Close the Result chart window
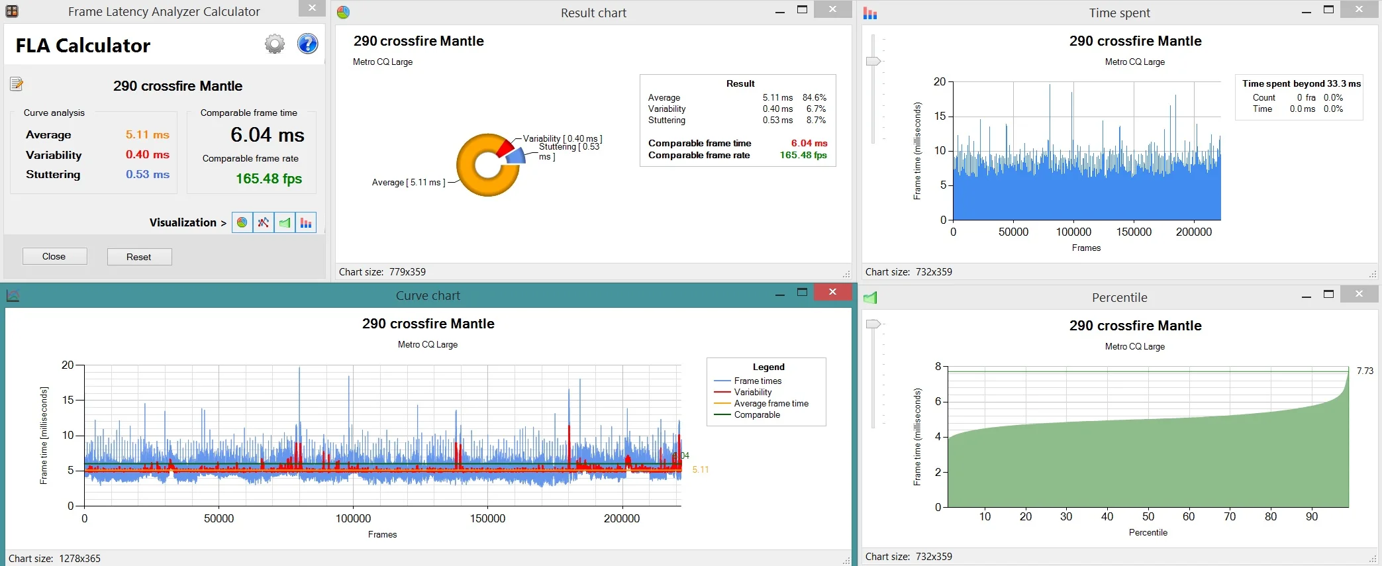The image size is (1382, 566). click(x=832, y=9)
